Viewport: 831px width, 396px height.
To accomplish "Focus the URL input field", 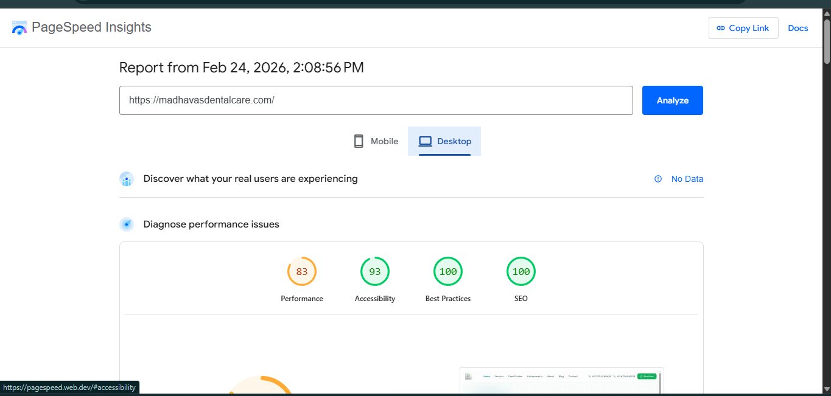I will point(376,100).
